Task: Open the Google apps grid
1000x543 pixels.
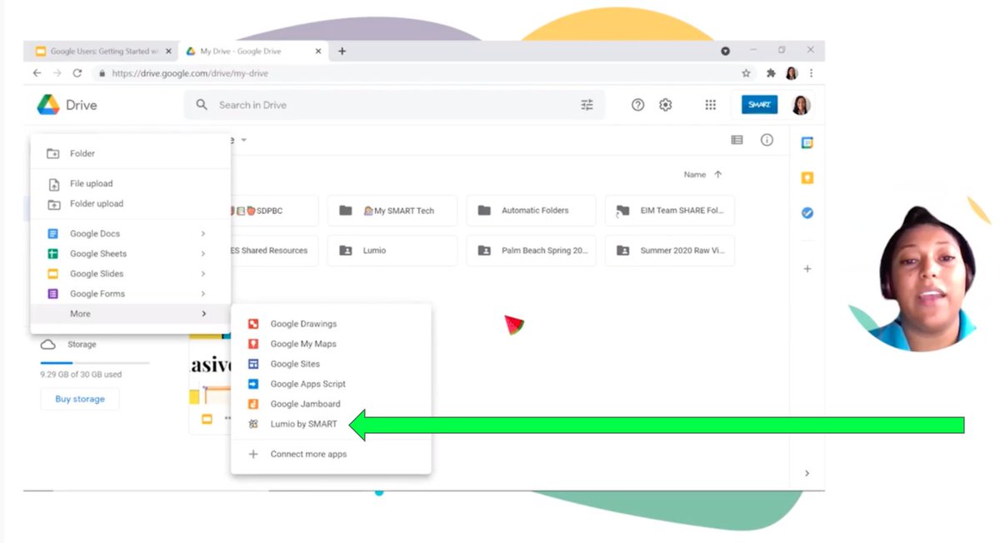Action: click(710, 105)
